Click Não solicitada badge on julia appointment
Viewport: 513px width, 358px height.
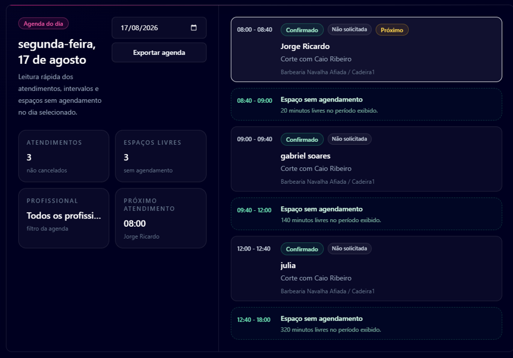350,248
